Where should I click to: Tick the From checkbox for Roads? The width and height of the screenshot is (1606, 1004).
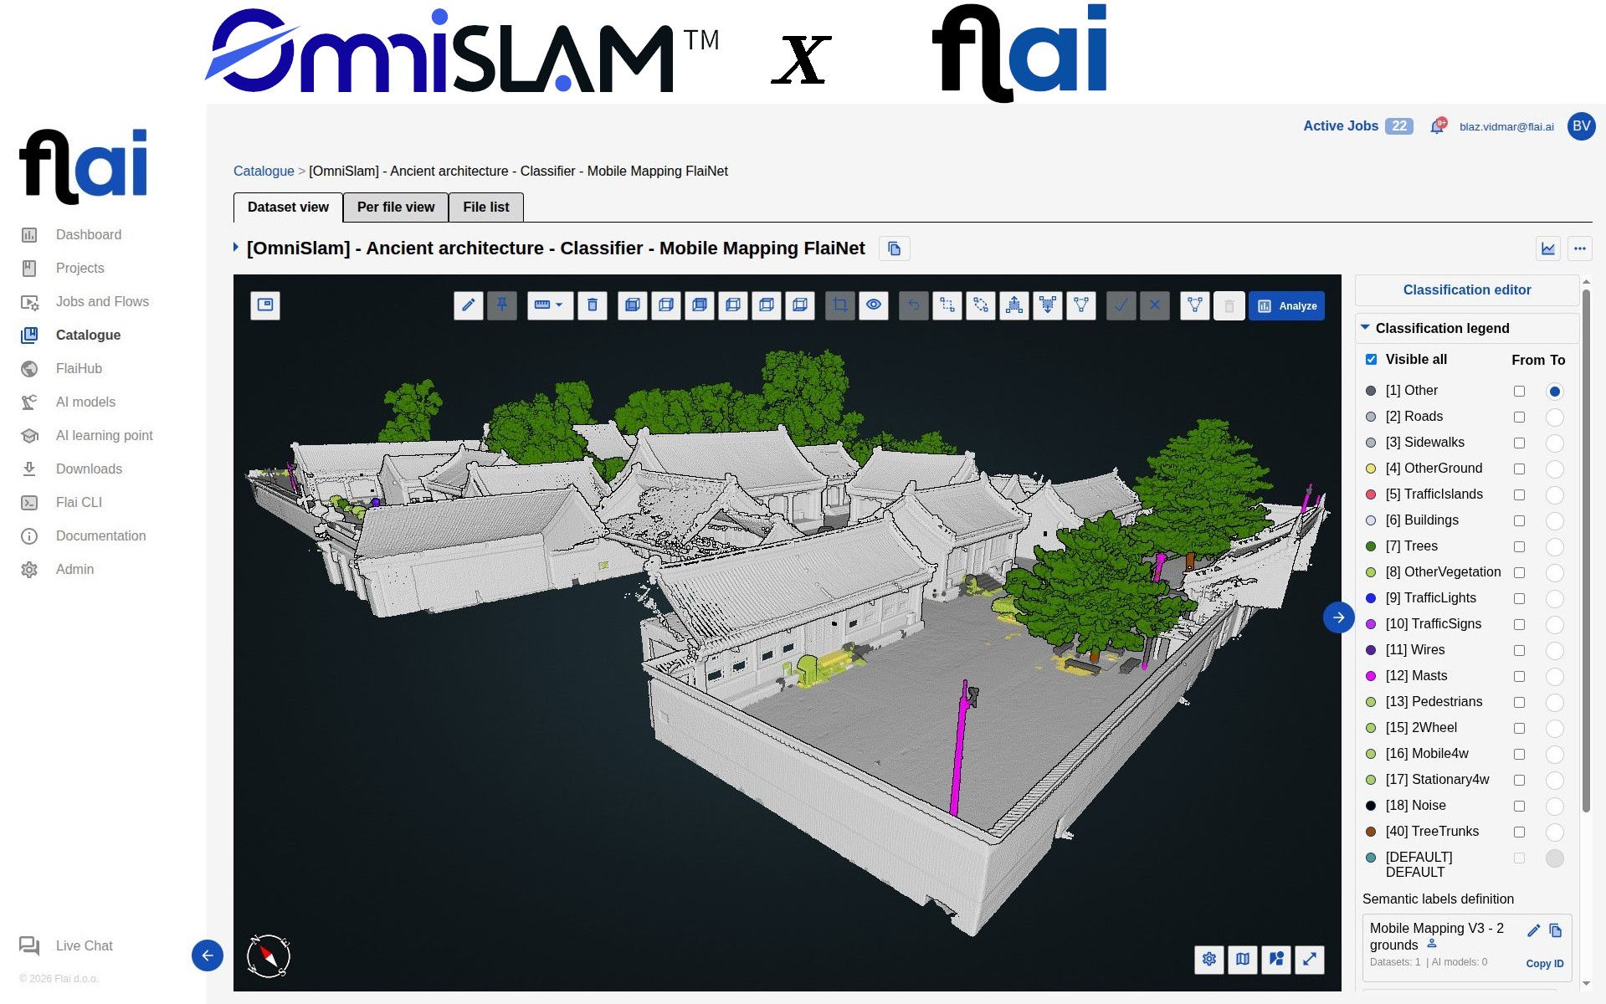pos(1519,417)
